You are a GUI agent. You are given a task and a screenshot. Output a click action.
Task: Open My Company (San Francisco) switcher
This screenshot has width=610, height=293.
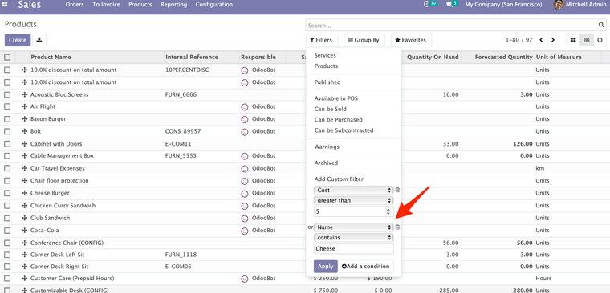[503, 5]
